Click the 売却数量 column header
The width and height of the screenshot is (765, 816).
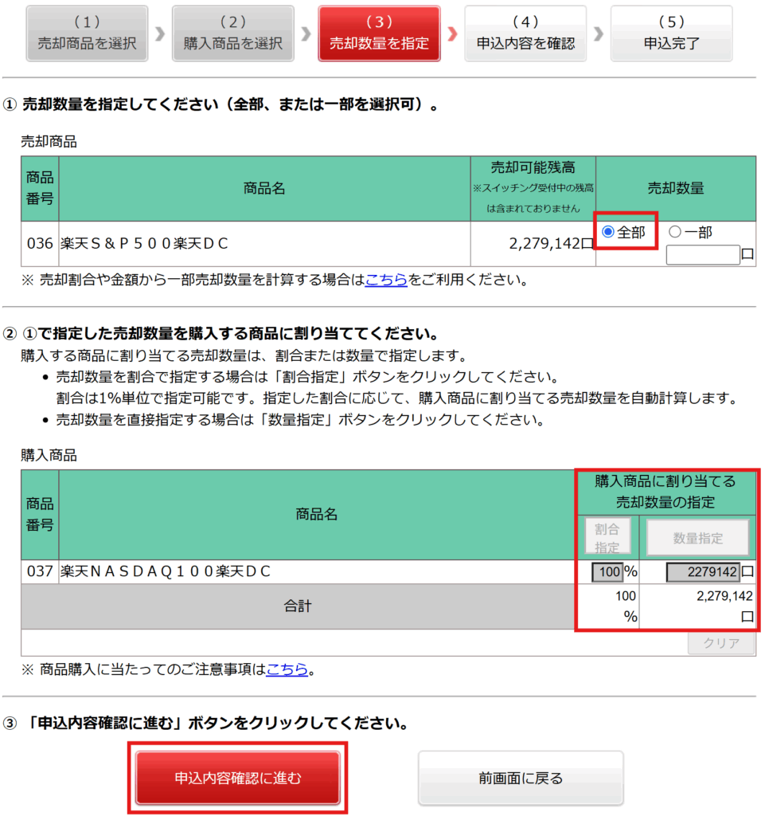(x=676, y=188)
